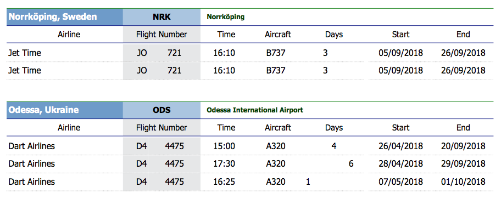501x204 pixels.
Task: Open Odessa International Airport label
Action: (x=255, y=110)
